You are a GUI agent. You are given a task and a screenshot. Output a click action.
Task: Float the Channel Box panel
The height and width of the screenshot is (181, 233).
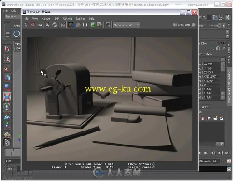221,43
